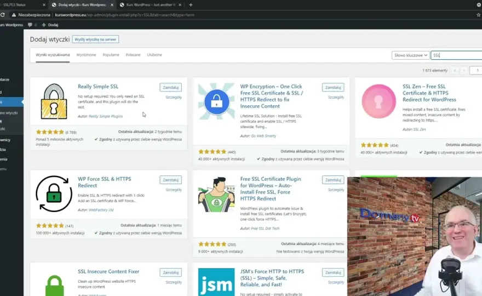Open the Polecane plugins tab
This screenshot has width=482, height=296.
(x=133, y=55)
